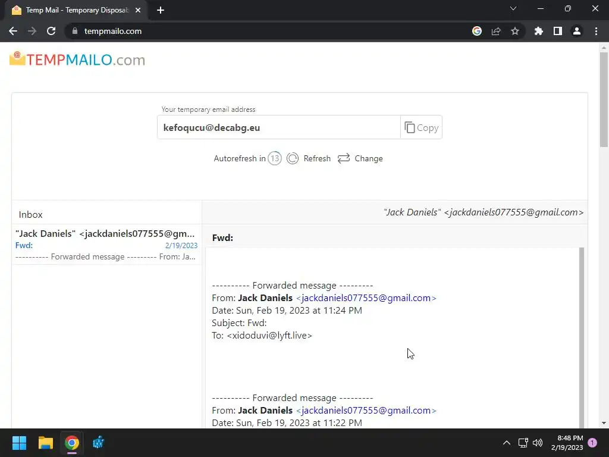Viewport: 609px width, 457px height.
Task: Open a new browser tab
Action: tap(161, 10)
